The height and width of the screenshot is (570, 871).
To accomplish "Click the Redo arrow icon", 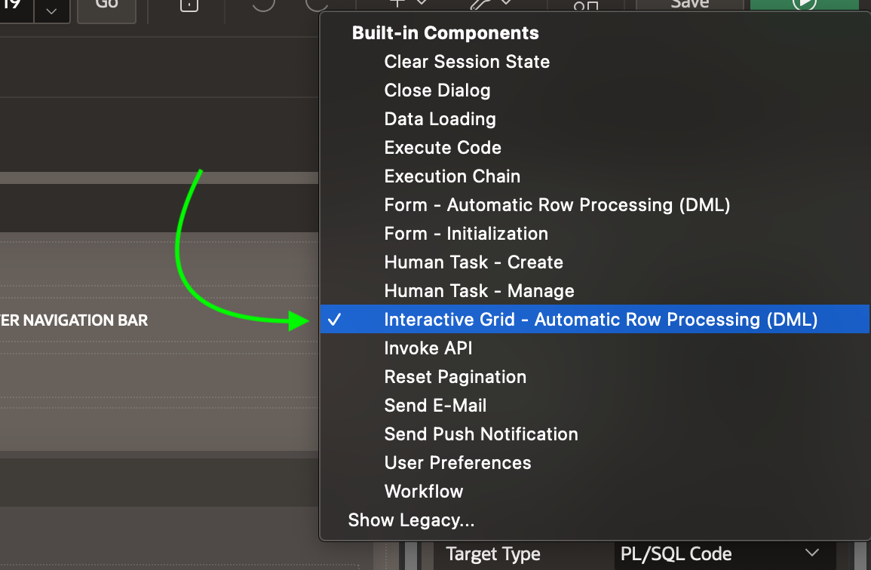I will [x=317, y=5].
